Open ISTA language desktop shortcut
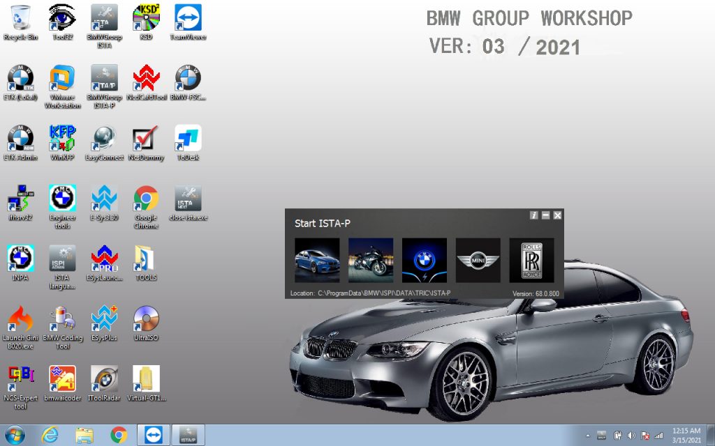 (x=62, y=267)
